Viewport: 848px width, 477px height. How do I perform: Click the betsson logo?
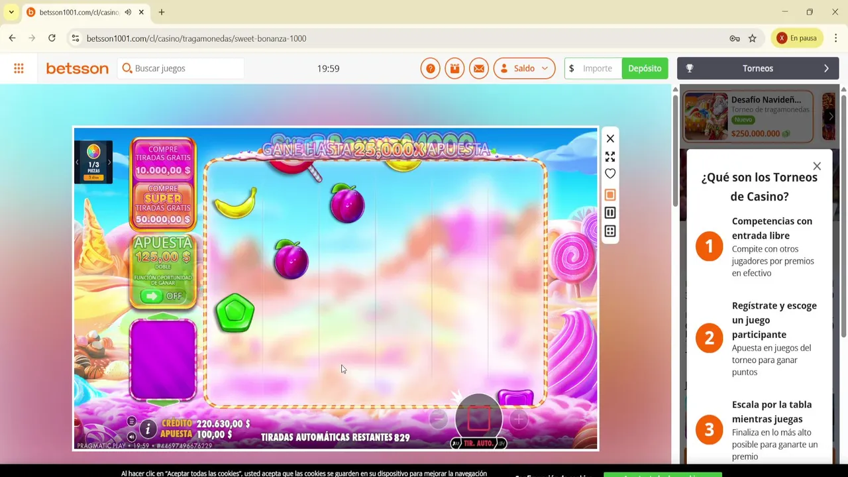pyautogui.click(x=77, y=68)
